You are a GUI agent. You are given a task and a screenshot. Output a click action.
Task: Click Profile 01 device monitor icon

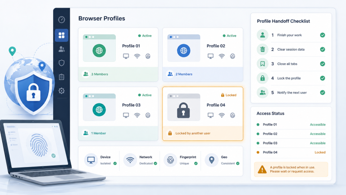tap(126, 56)
